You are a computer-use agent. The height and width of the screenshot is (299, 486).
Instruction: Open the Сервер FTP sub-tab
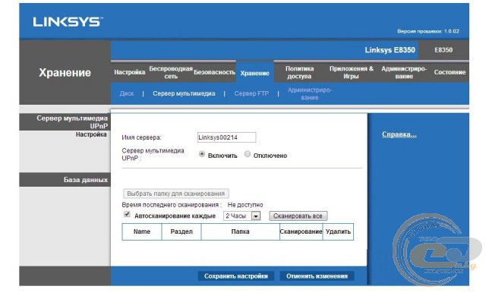[251, 93]
